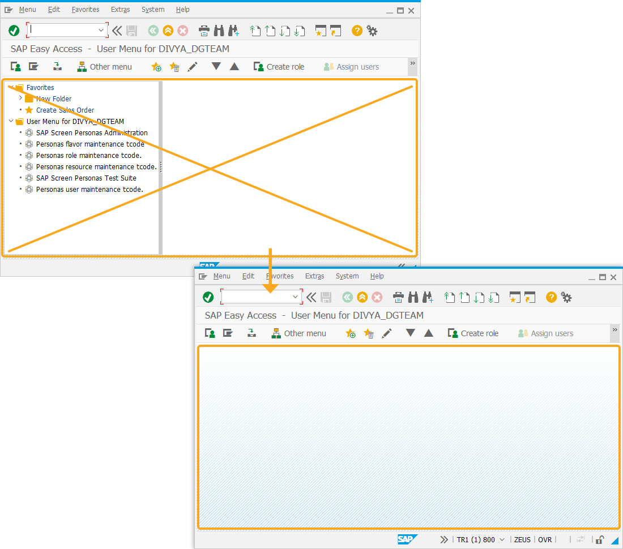Collapse User Menu for DIVYA_DGTEAM tree node
Viewport: 623px width, 549px height.
[x=11, y=121]
